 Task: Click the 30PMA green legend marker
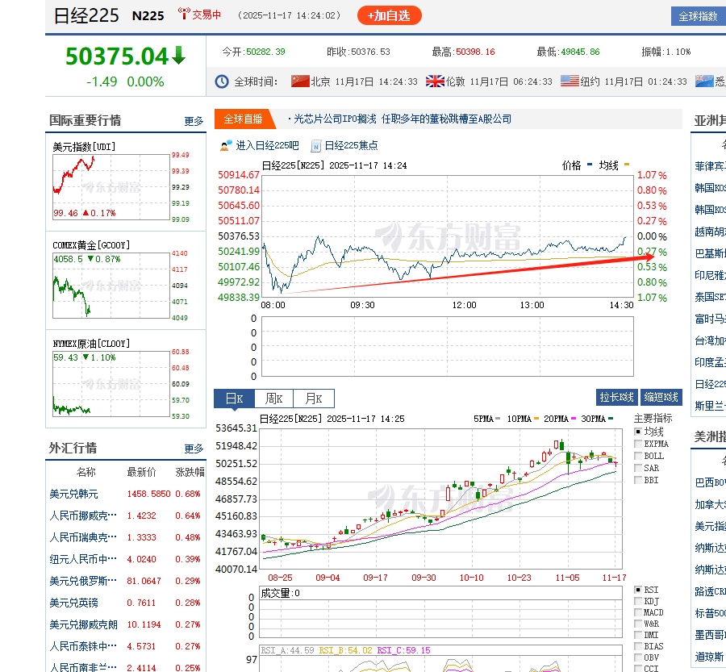611,418
